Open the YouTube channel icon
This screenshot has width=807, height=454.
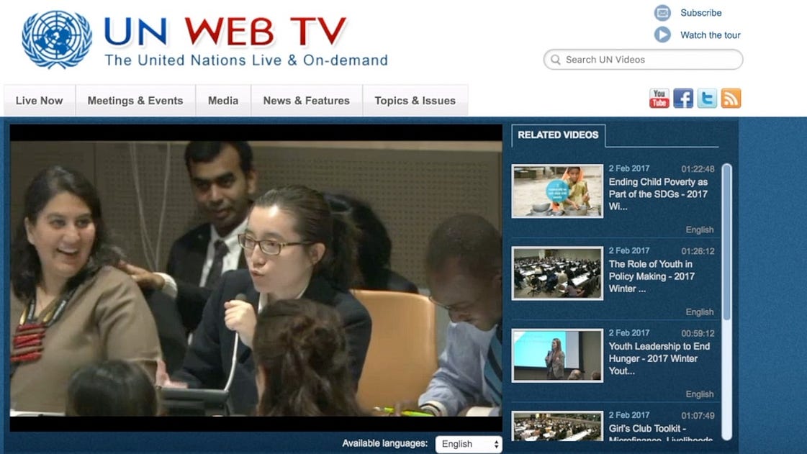pos(659,98)
